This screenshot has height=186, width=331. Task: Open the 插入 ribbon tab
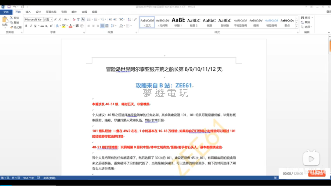(x=28, y=12)
